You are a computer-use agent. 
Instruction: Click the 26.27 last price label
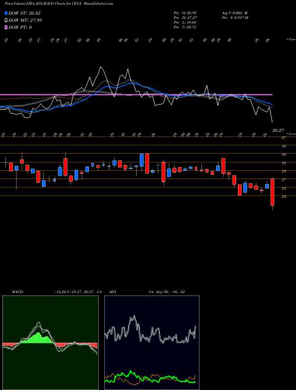click(278, 130)
